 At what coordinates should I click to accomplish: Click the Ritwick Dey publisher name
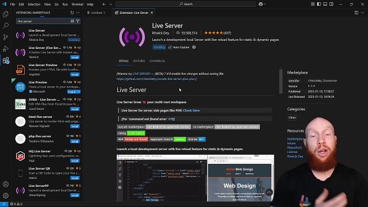tap(160, 33)
